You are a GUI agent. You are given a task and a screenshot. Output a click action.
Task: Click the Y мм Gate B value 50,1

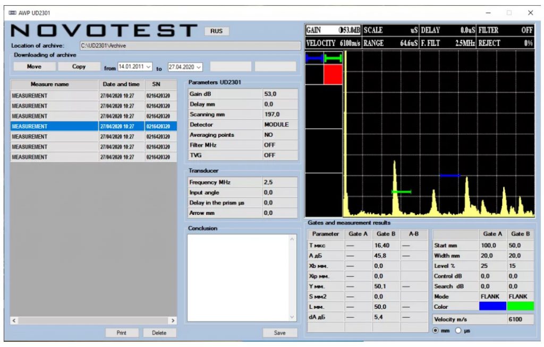pos(386,287)
